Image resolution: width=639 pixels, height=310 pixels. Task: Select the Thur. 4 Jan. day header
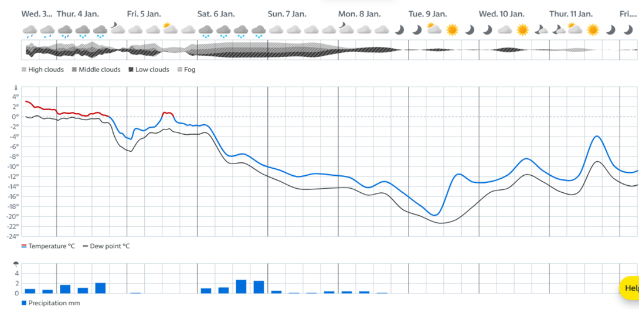point(78,14)
